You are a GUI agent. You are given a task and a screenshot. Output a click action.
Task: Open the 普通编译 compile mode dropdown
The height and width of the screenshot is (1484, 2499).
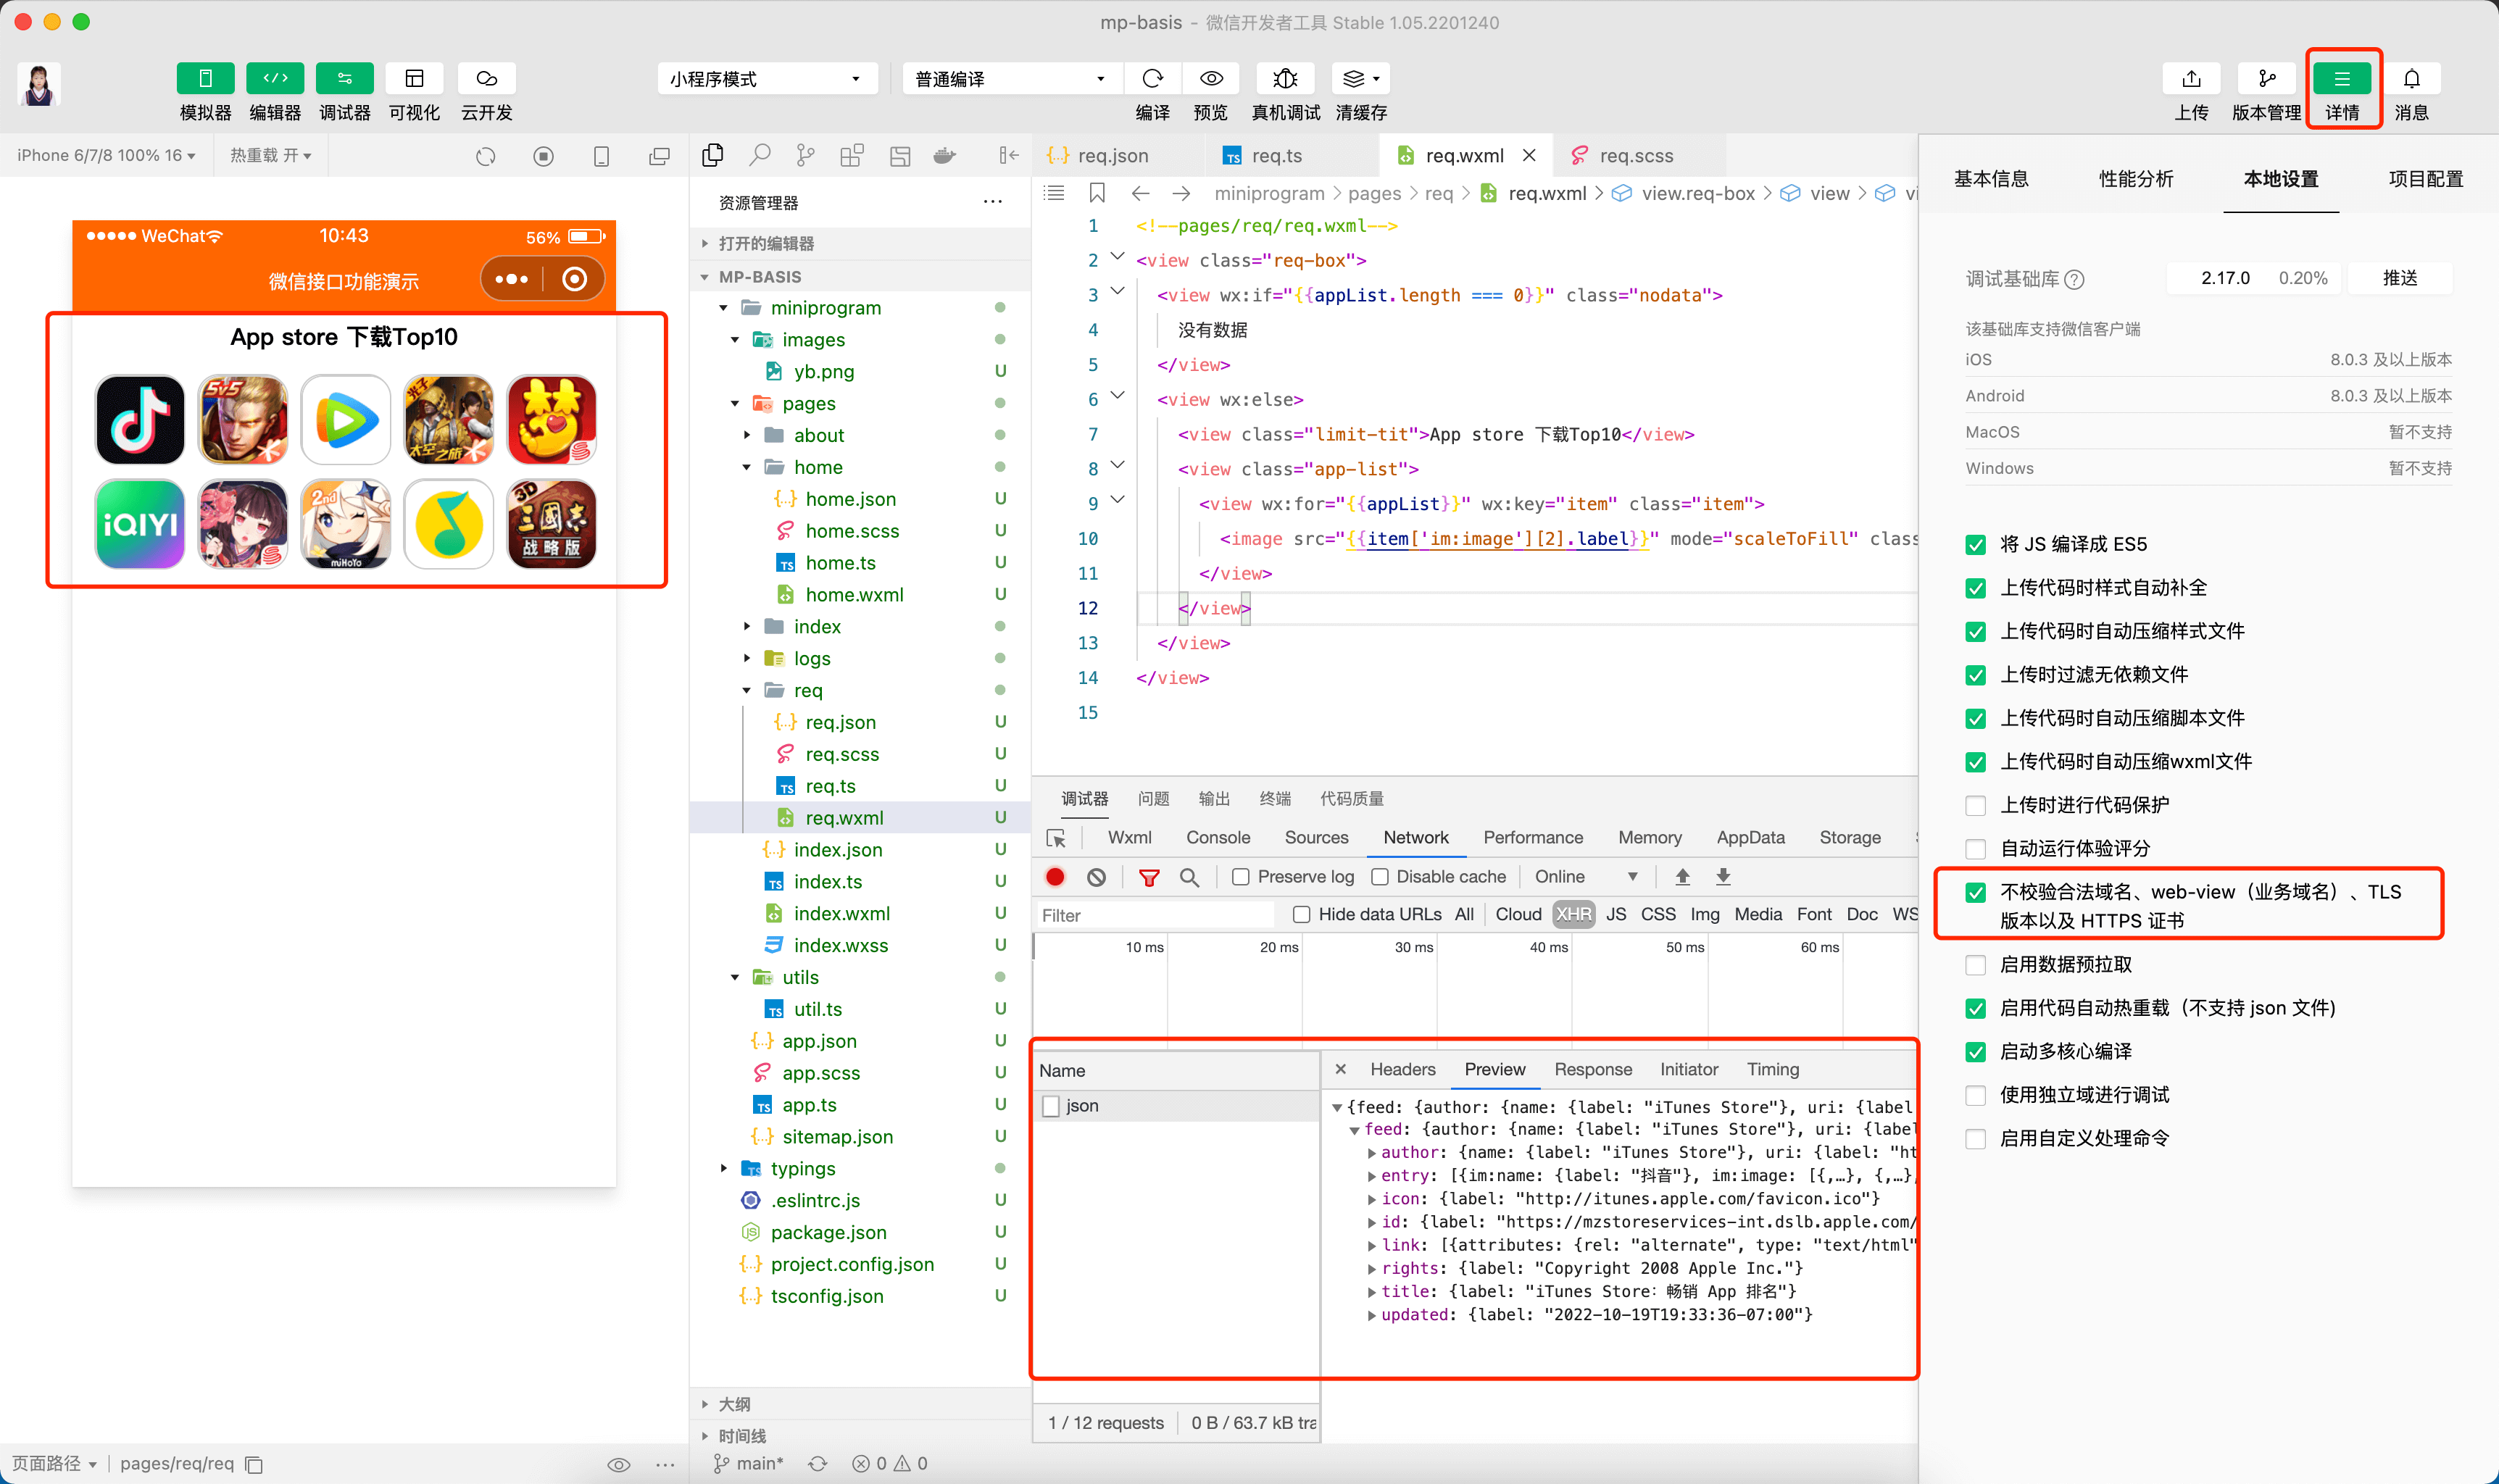coord(1012,79)
